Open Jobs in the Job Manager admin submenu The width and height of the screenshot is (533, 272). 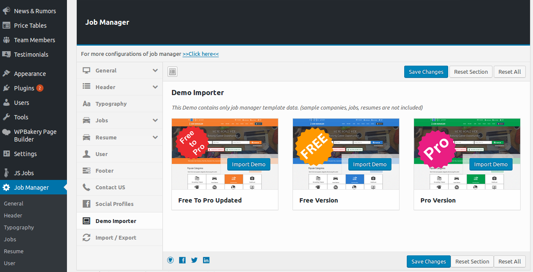tap(10, 240)
